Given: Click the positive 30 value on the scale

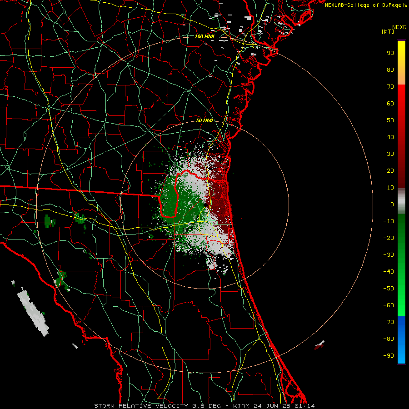Looking at the screenshot, I should pos(390,154).
